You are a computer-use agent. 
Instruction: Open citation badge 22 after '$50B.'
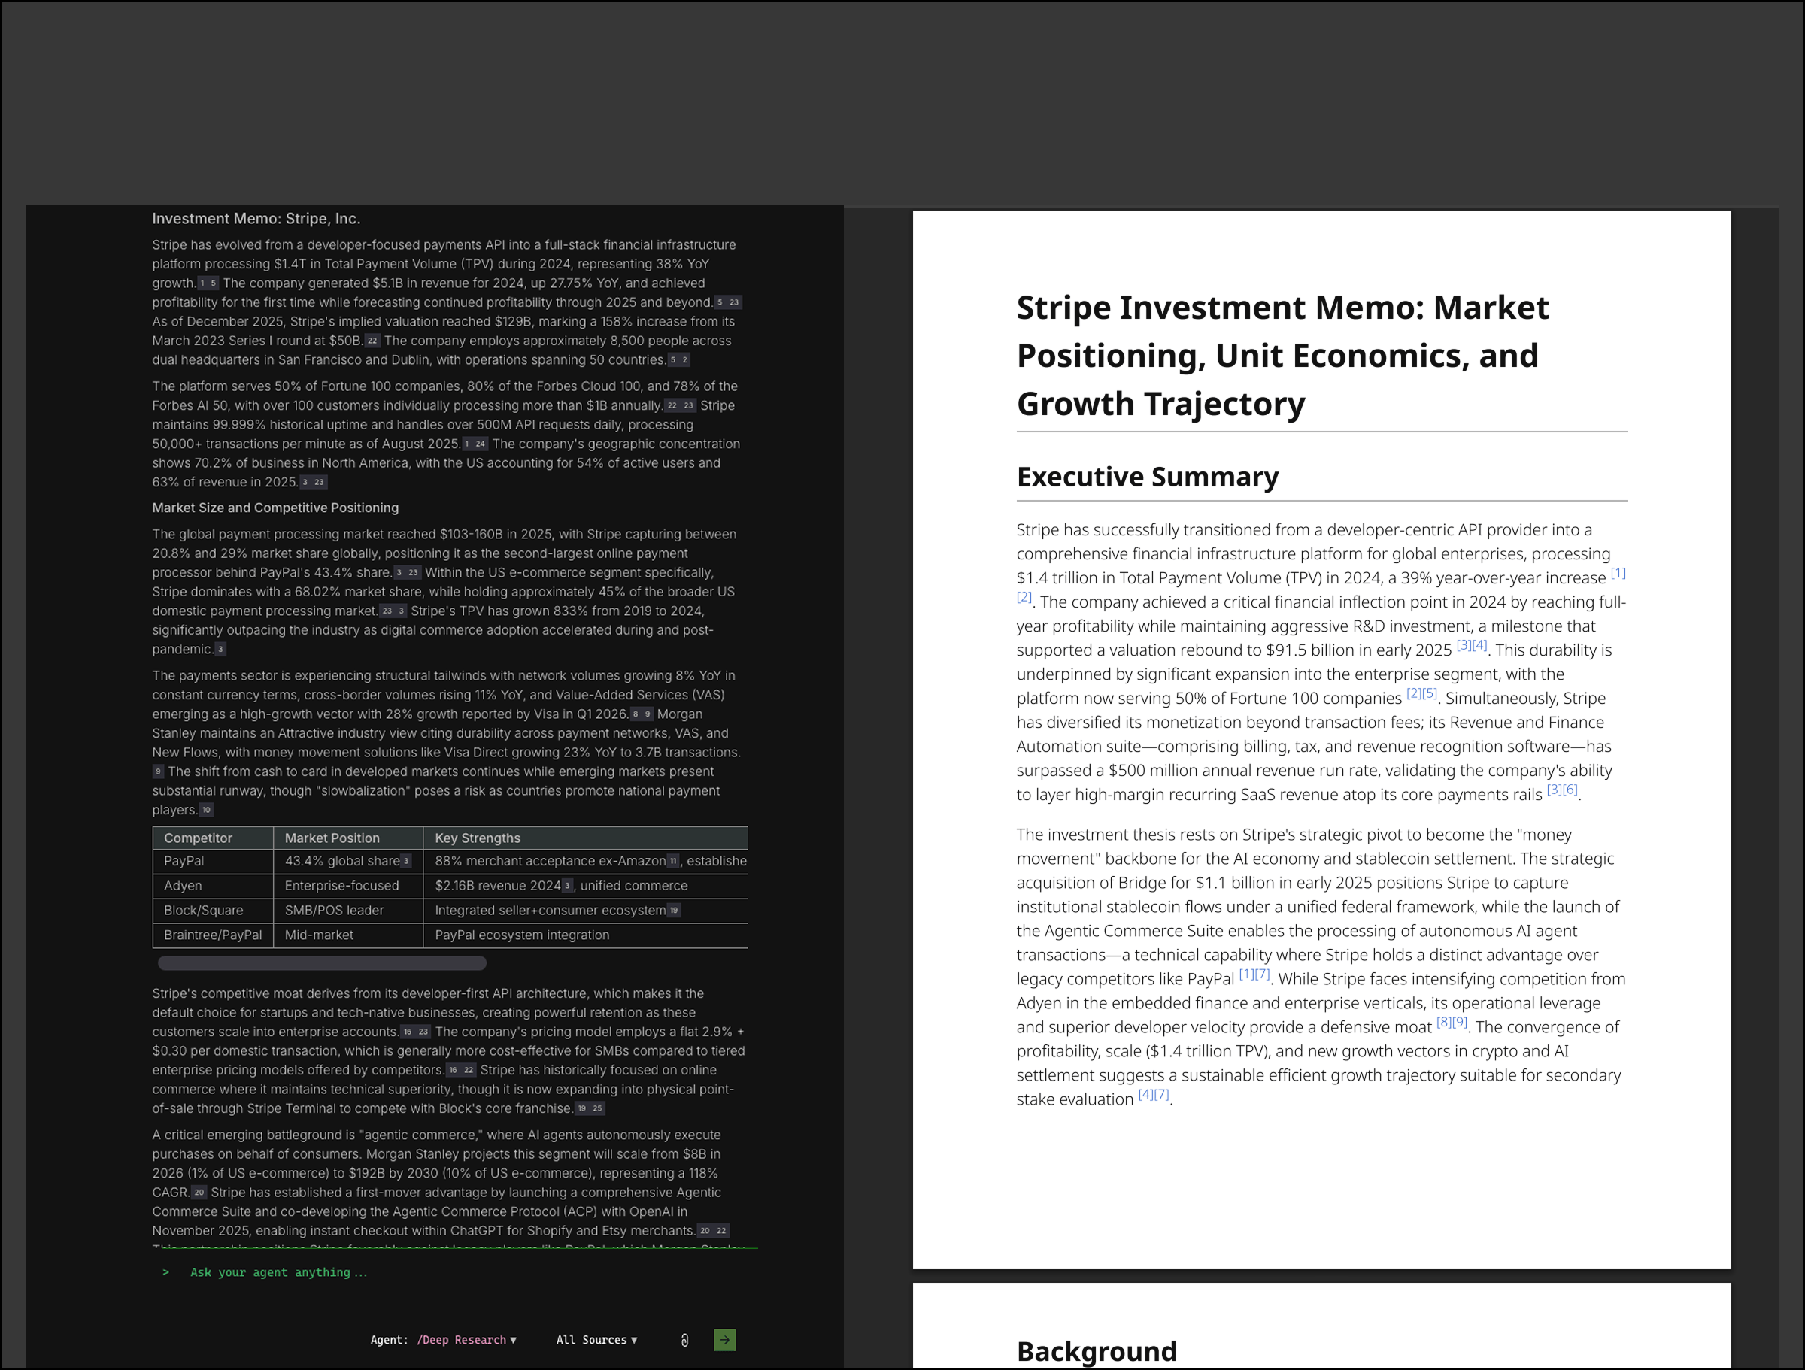point(372,341)
